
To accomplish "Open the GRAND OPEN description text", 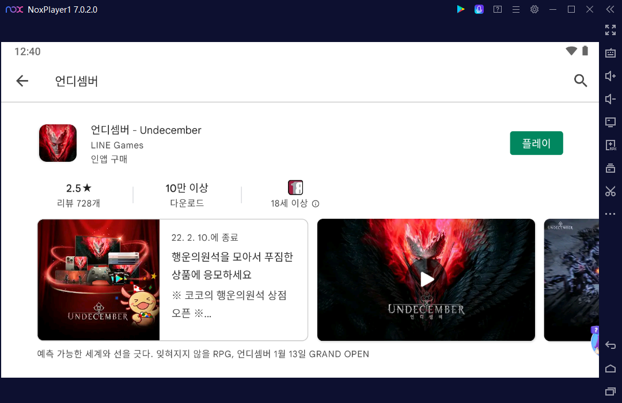I will coord(203,354).
